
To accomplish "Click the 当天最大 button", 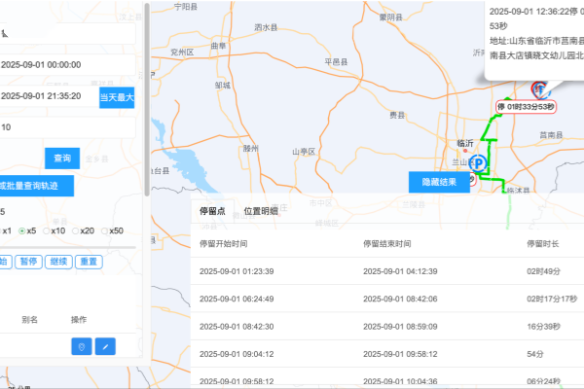I will point(117,97).
